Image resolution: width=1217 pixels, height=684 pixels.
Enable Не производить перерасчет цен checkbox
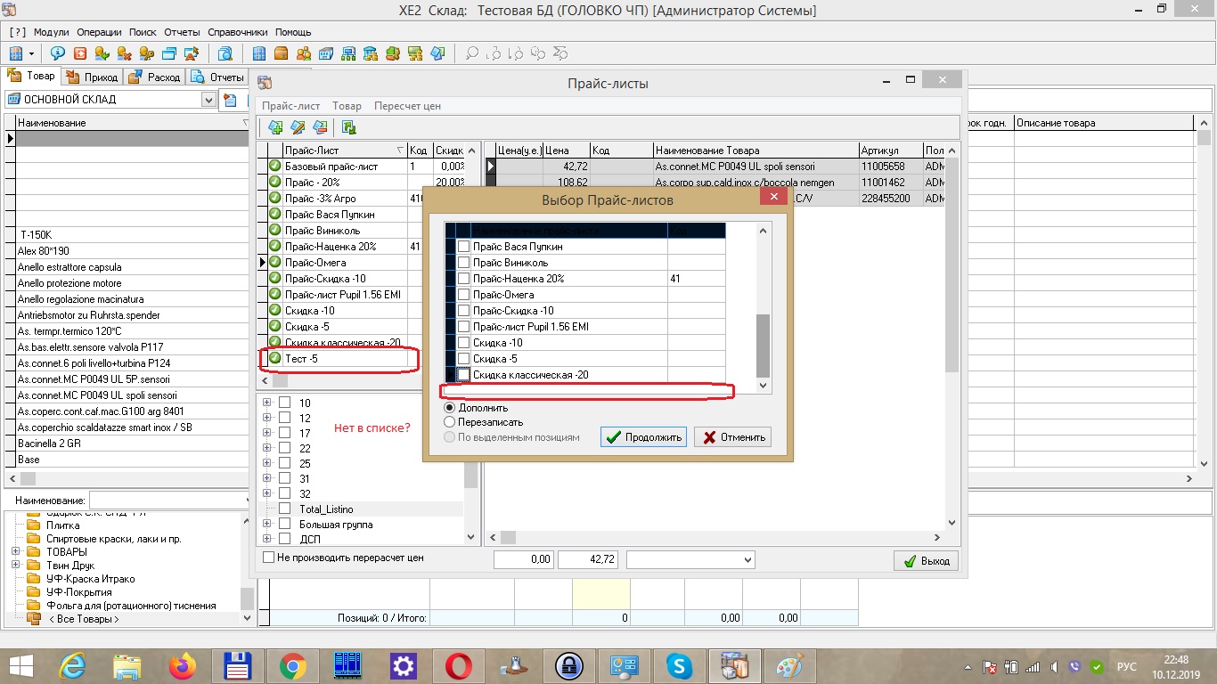269,558
